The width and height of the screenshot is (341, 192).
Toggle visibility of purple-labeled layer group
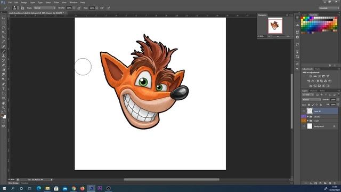(x=304, y=117)
